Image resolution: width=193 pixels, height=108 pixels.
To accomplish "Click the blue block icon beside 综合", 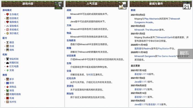I will click(x=7, y=83).
